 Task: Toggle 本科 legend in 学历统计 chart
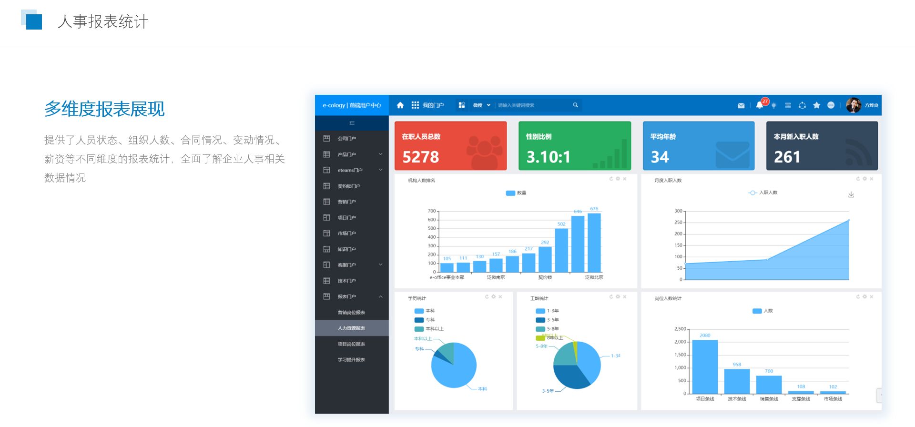pyautogui.click(x=419, y=311)
